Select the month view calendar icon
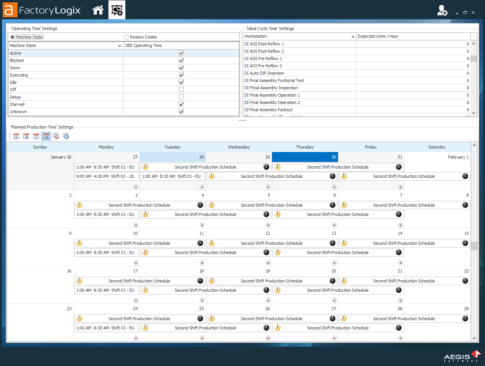 coord(46,136)
